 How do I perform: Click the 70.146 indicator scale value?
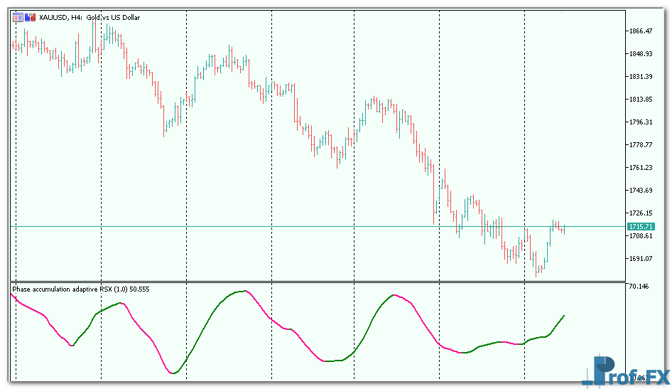point(639,287)
